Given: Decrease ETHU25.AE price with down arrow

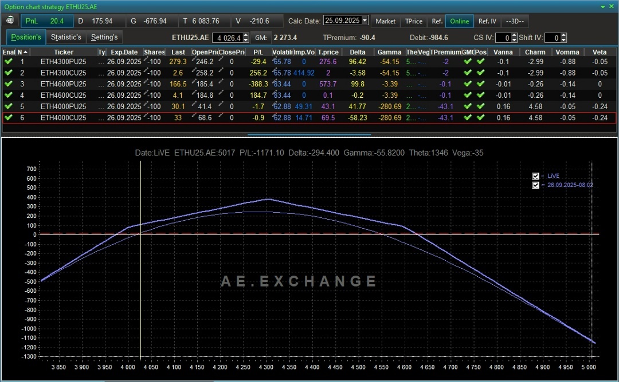Looking at the screenshot, I should [246, 40].
